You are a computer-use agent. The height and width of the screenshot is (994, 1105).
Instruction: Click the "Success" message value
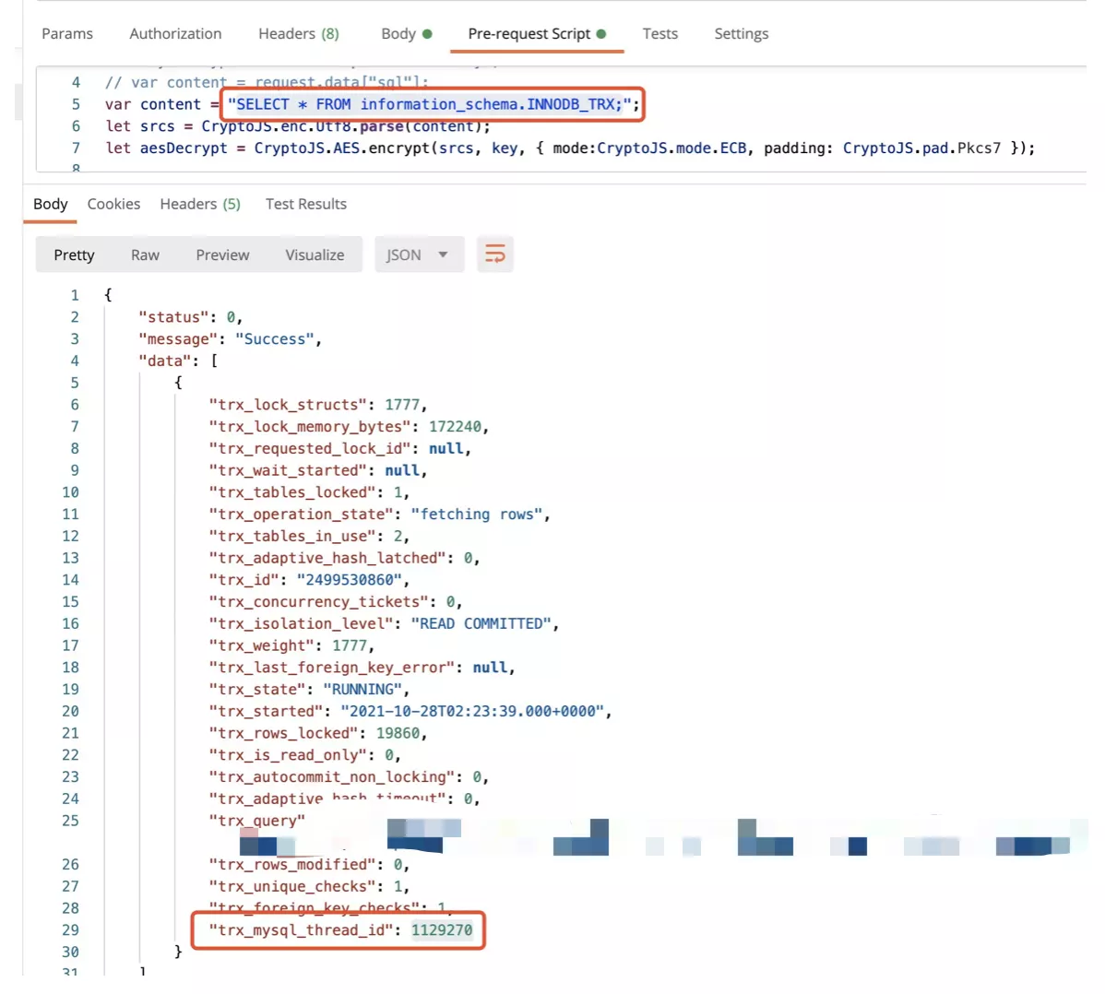coord(274,338)
